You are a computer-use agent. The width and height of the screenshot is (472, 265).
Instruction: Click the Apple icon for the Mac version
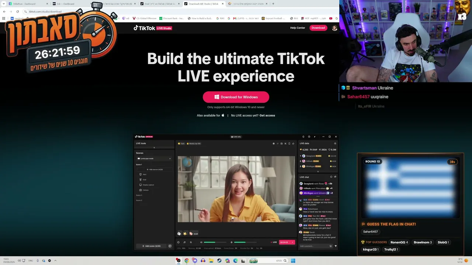point(223,115)
